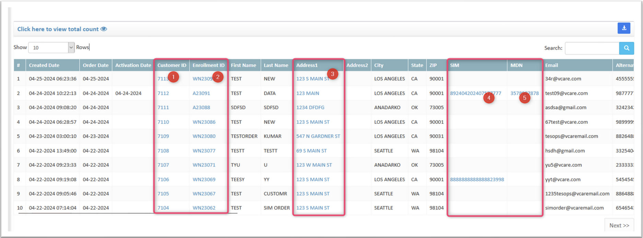The width and height of the screenshot is (643, 238).
Task: Open enrollment ID WN23067
Action: click(x=204, y=194)
